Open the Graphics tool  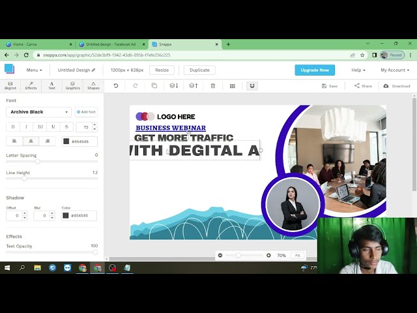(x=72, y=85)
